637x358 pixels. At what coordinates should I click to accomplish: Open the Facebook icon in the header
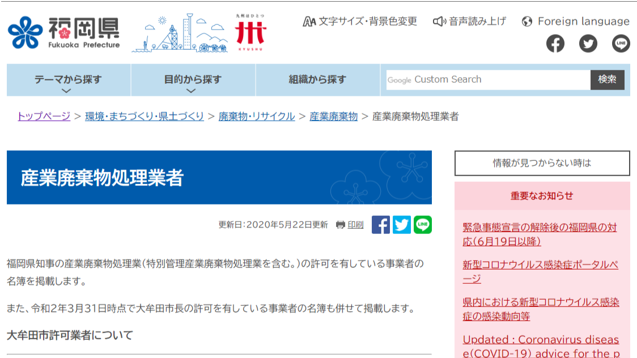[555, 44]
